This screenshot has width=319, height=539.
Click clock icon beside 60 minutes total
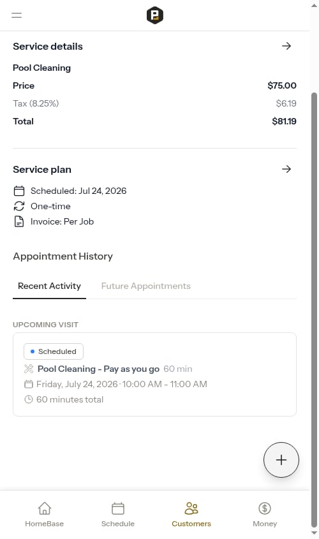pyautogui.click(x=29, y=399)
